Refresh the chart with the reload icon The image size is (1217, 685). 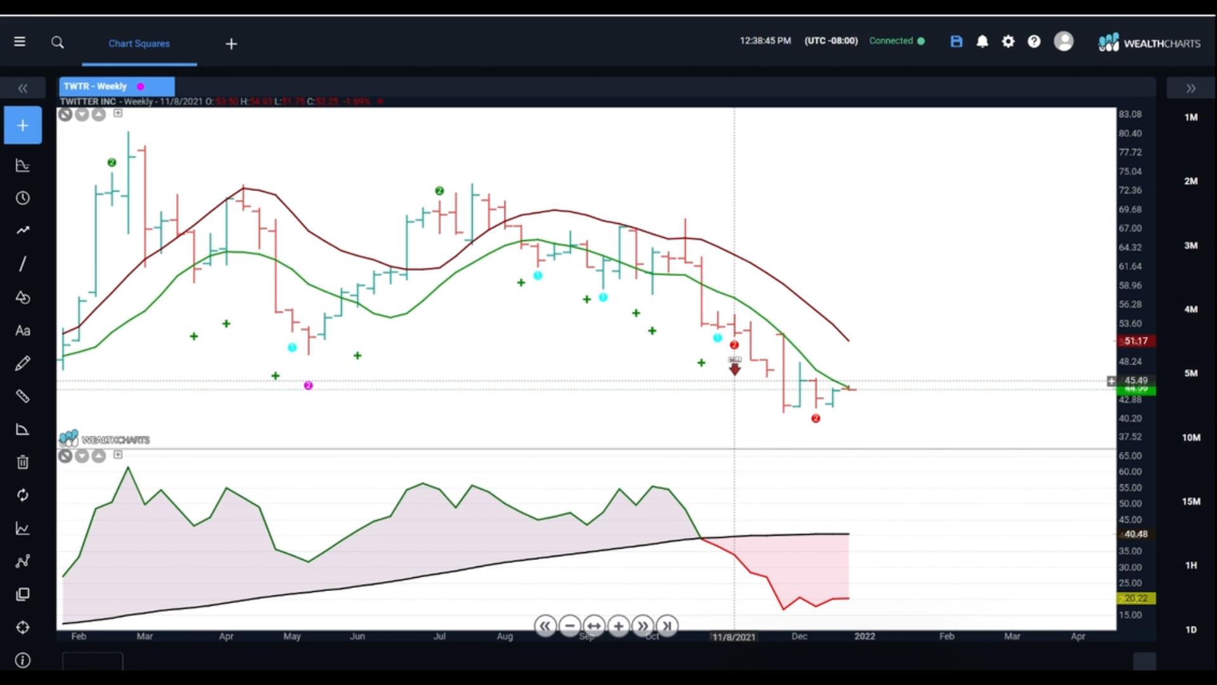23,495
